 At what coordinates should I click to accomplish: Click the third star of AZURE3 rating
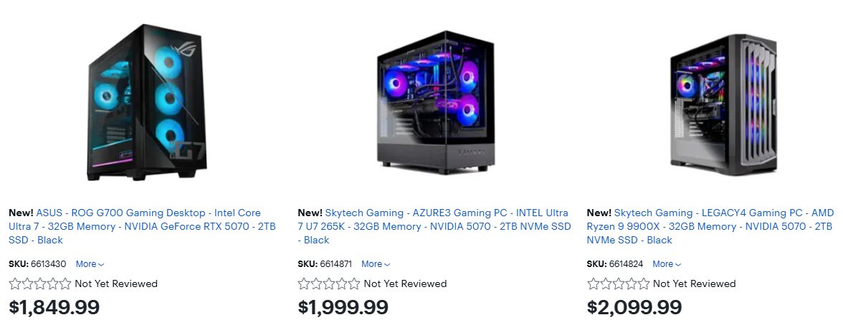coord(329,283)
